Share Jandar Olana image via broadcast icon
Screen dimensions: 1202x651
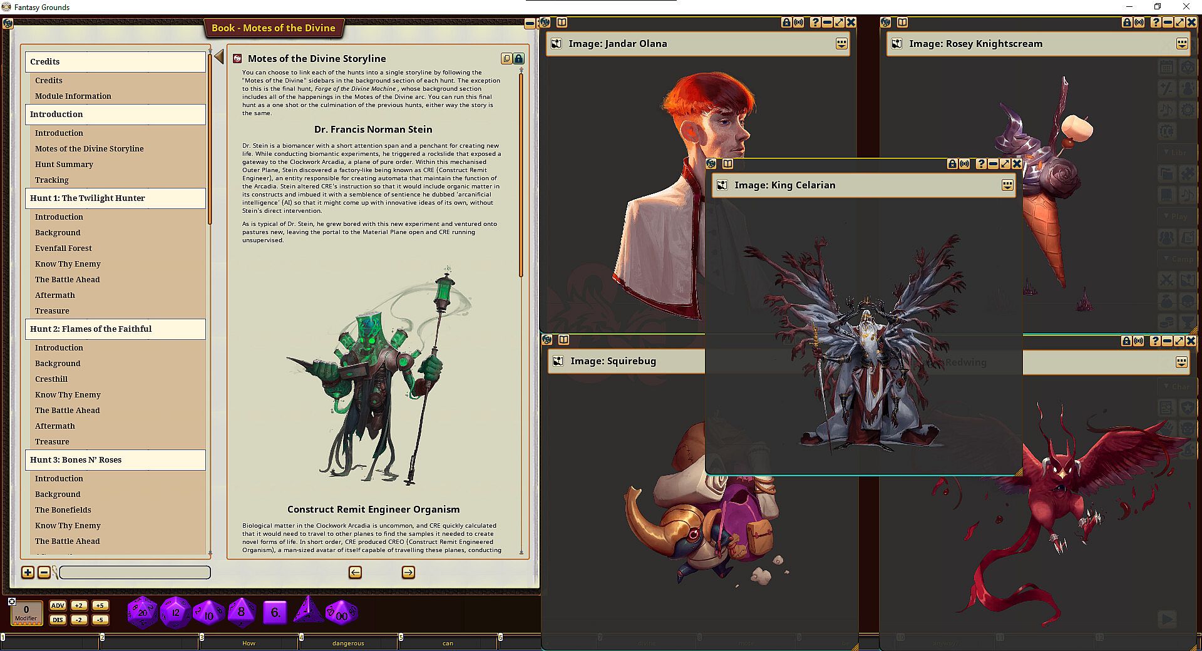pyautogui.click(x=799, y=22)
